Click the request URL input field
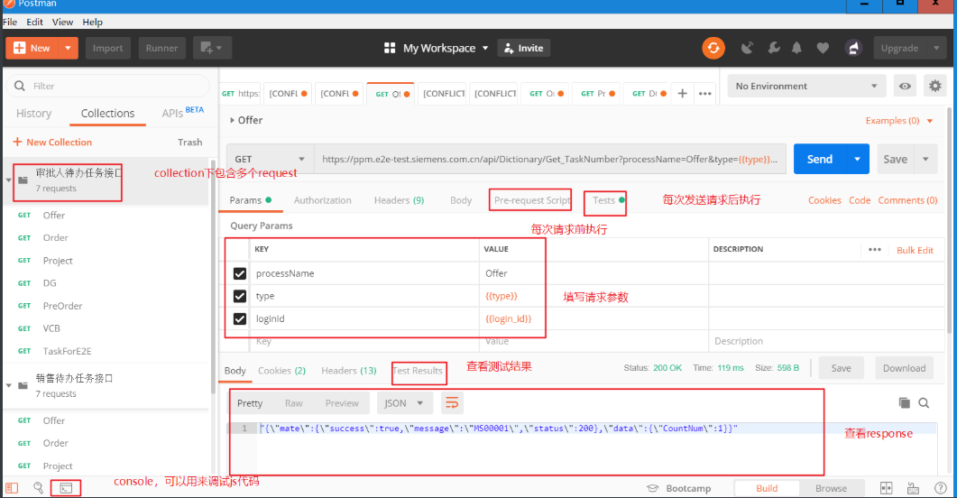This screenshot has height=498, width=957. 550,159
